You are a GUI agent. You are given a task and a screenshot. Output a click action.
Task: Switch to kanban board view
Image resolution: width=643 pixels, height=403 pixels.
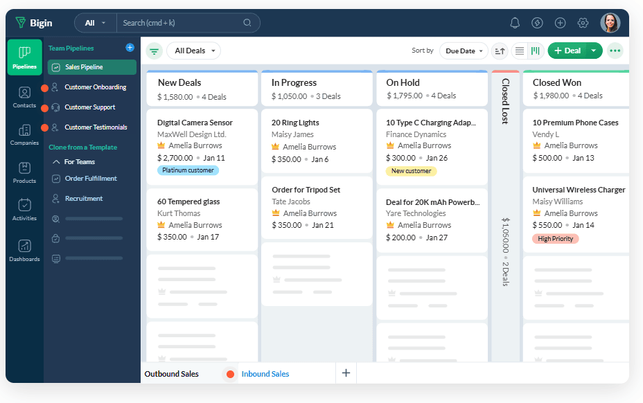(536, 51)
